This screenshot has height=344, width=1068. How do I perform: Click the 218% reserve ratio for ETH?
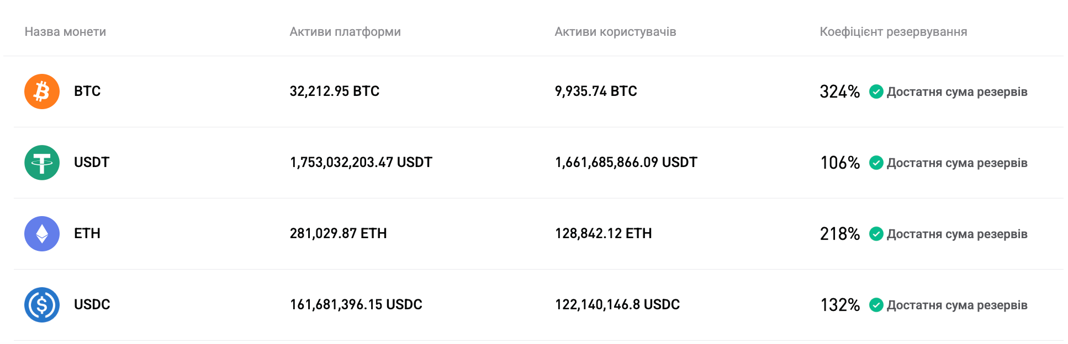point(840,234)
